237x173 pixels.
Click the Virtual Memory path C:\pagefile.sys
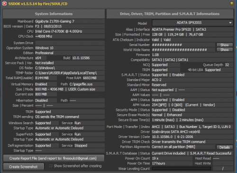point(87,84)
